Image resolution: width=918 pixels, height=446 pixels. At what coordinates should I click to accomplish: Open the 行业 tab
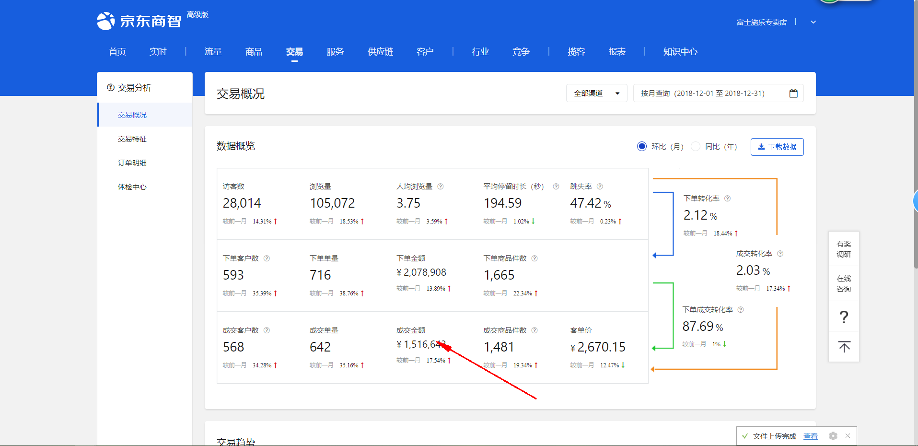click(480, 52)
